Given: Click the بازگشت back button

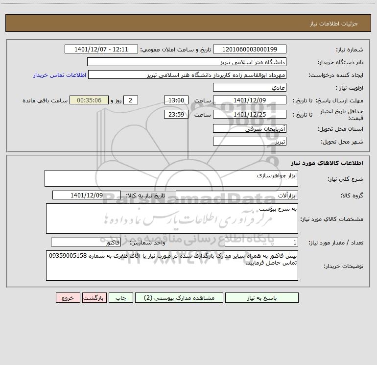Looking at the screenshot, I should tap(94, 297).
